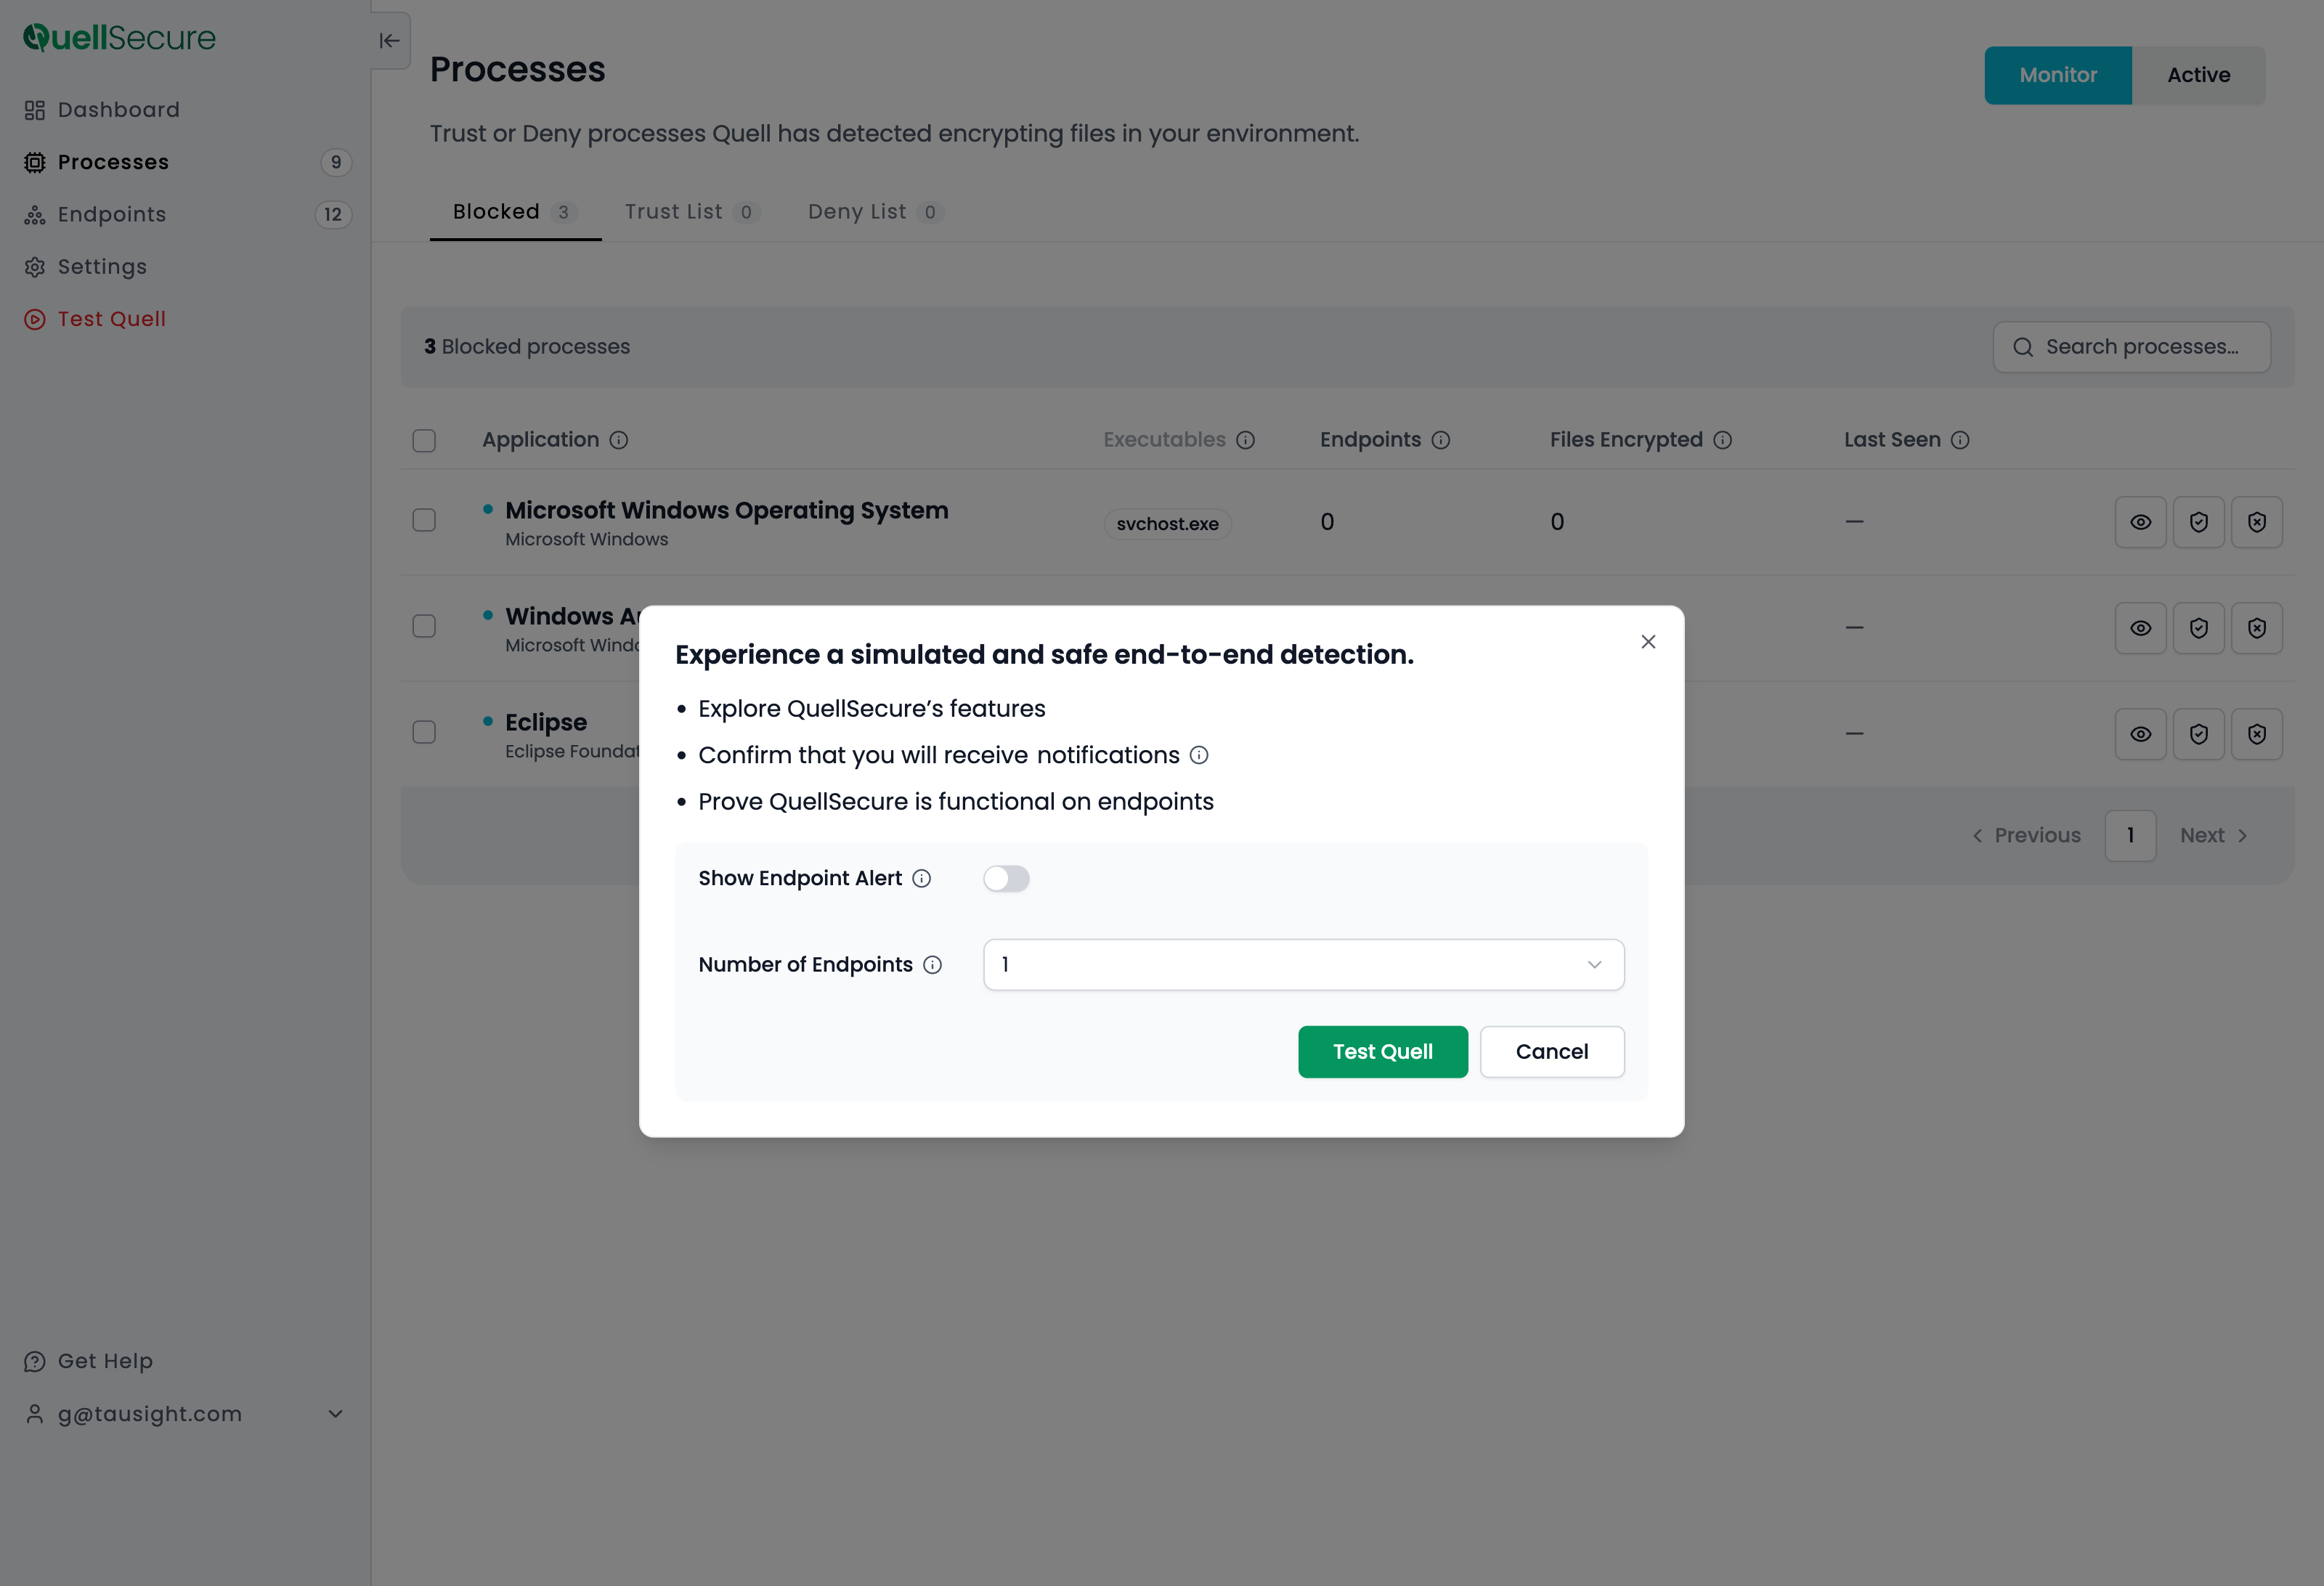Collapse the sidebar with the arrow icon
Screen dimensions: 2324x1586
(389, 41)
